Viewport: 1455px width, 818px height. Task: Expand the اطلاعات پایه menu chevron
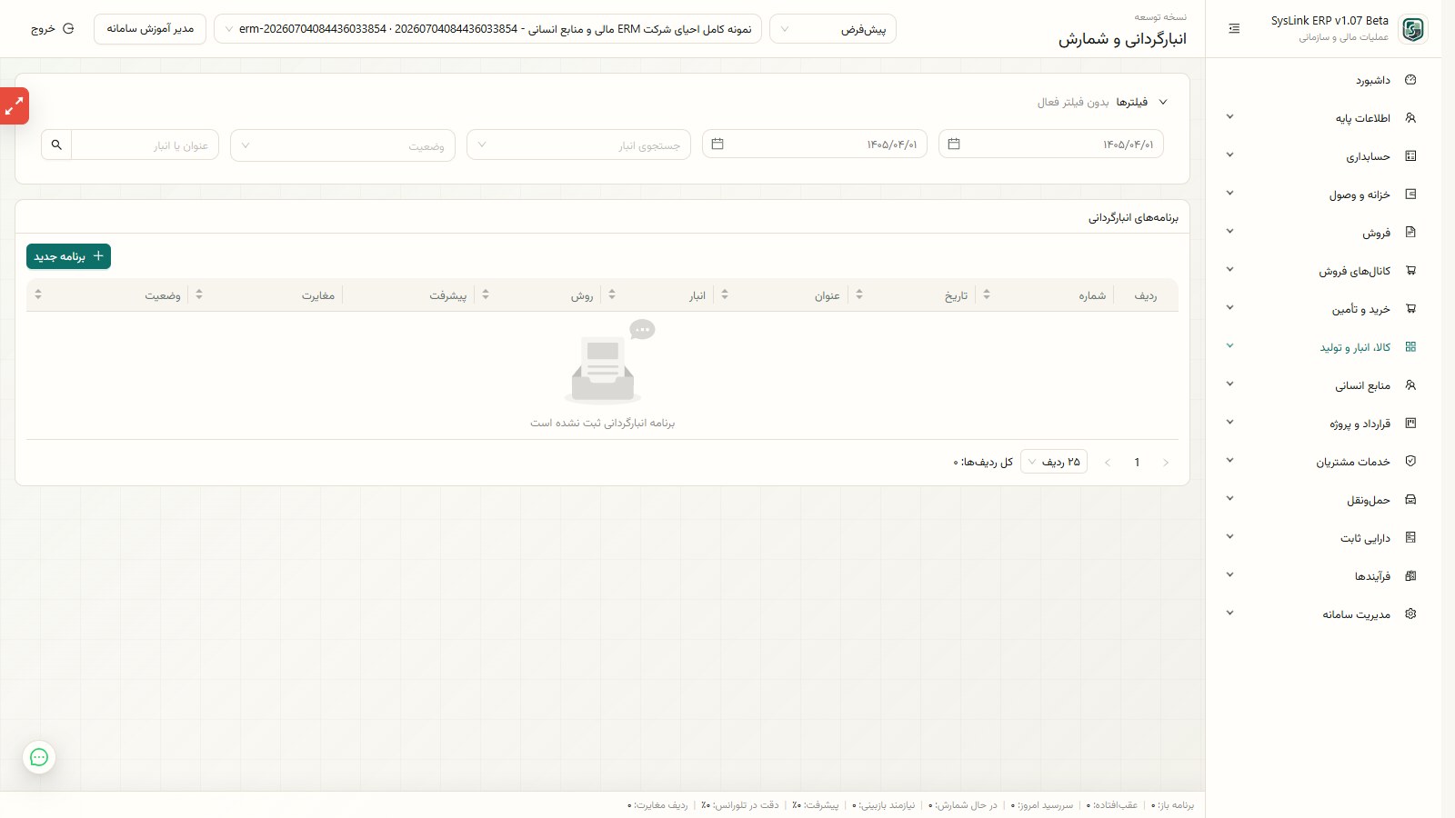[x=1229, y=117]
